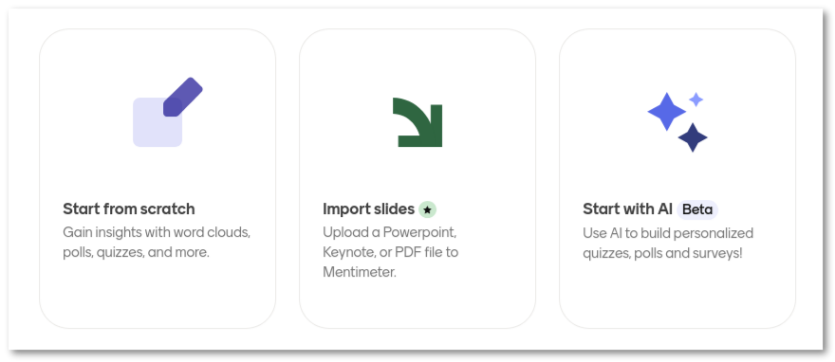
Task: Click the purple pencil edit icon
Action: click(x=182, y=97)
